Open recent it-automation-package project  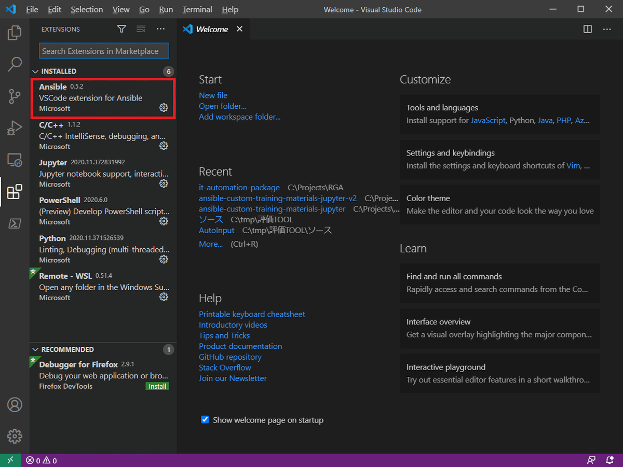click(239, 188)
